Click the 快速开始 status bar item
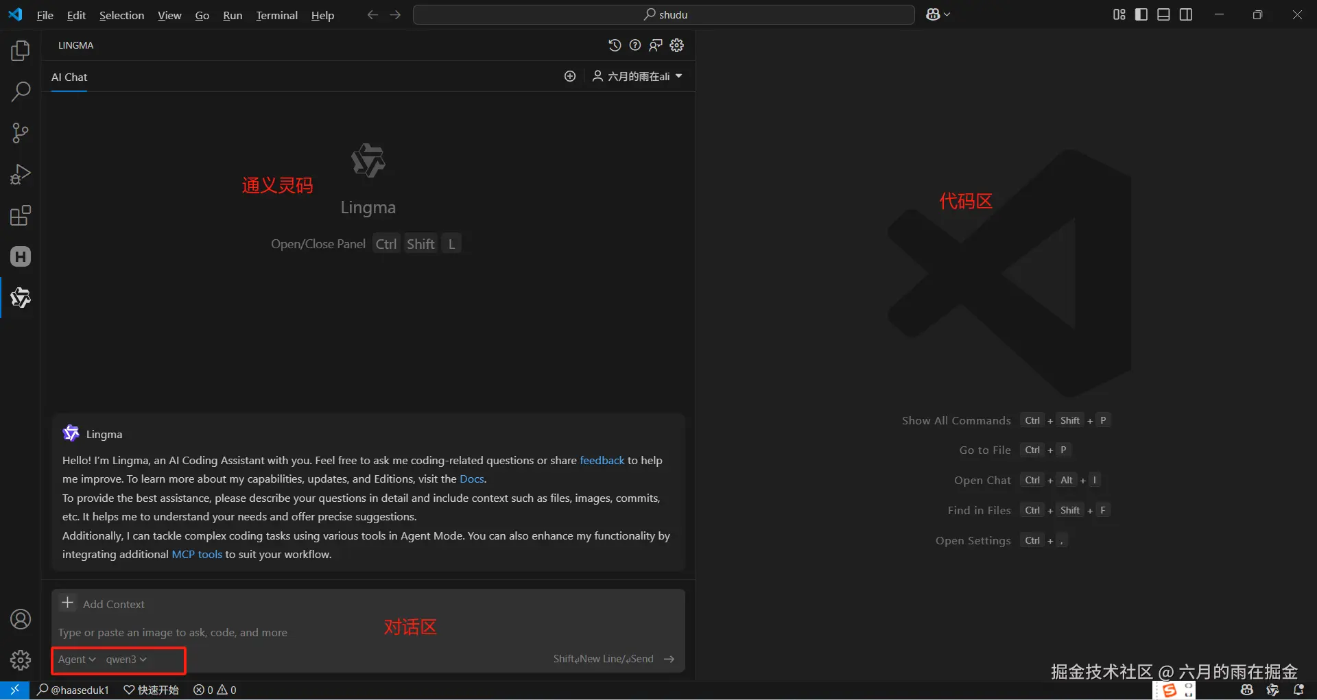Screen dimensions: 1317x700 (151, 690)
